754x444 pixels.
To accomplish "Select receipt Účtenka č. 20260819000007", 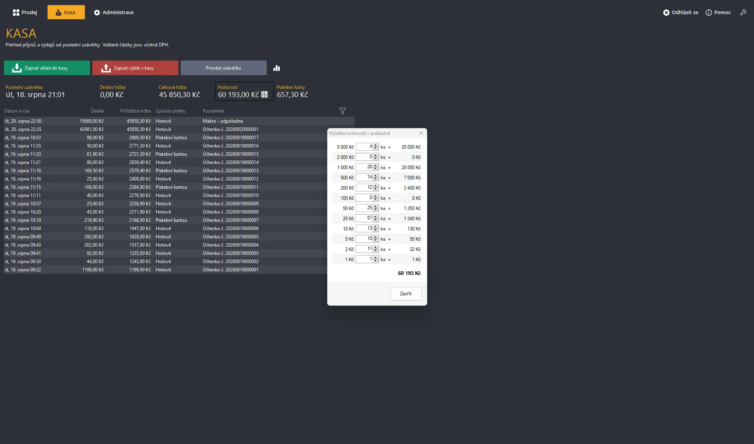I will 165,220.
